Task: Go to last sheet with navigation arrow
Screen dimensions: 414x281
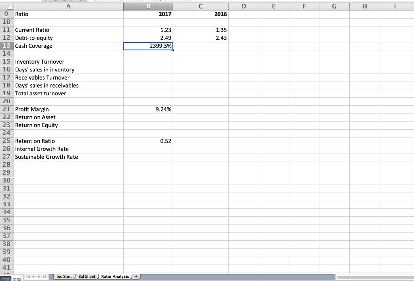Action: point(44,277)
